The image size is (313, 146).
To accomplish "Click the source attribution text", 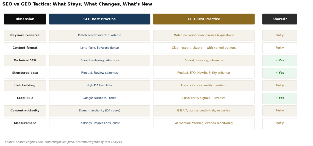I will [x=63, y=142].
